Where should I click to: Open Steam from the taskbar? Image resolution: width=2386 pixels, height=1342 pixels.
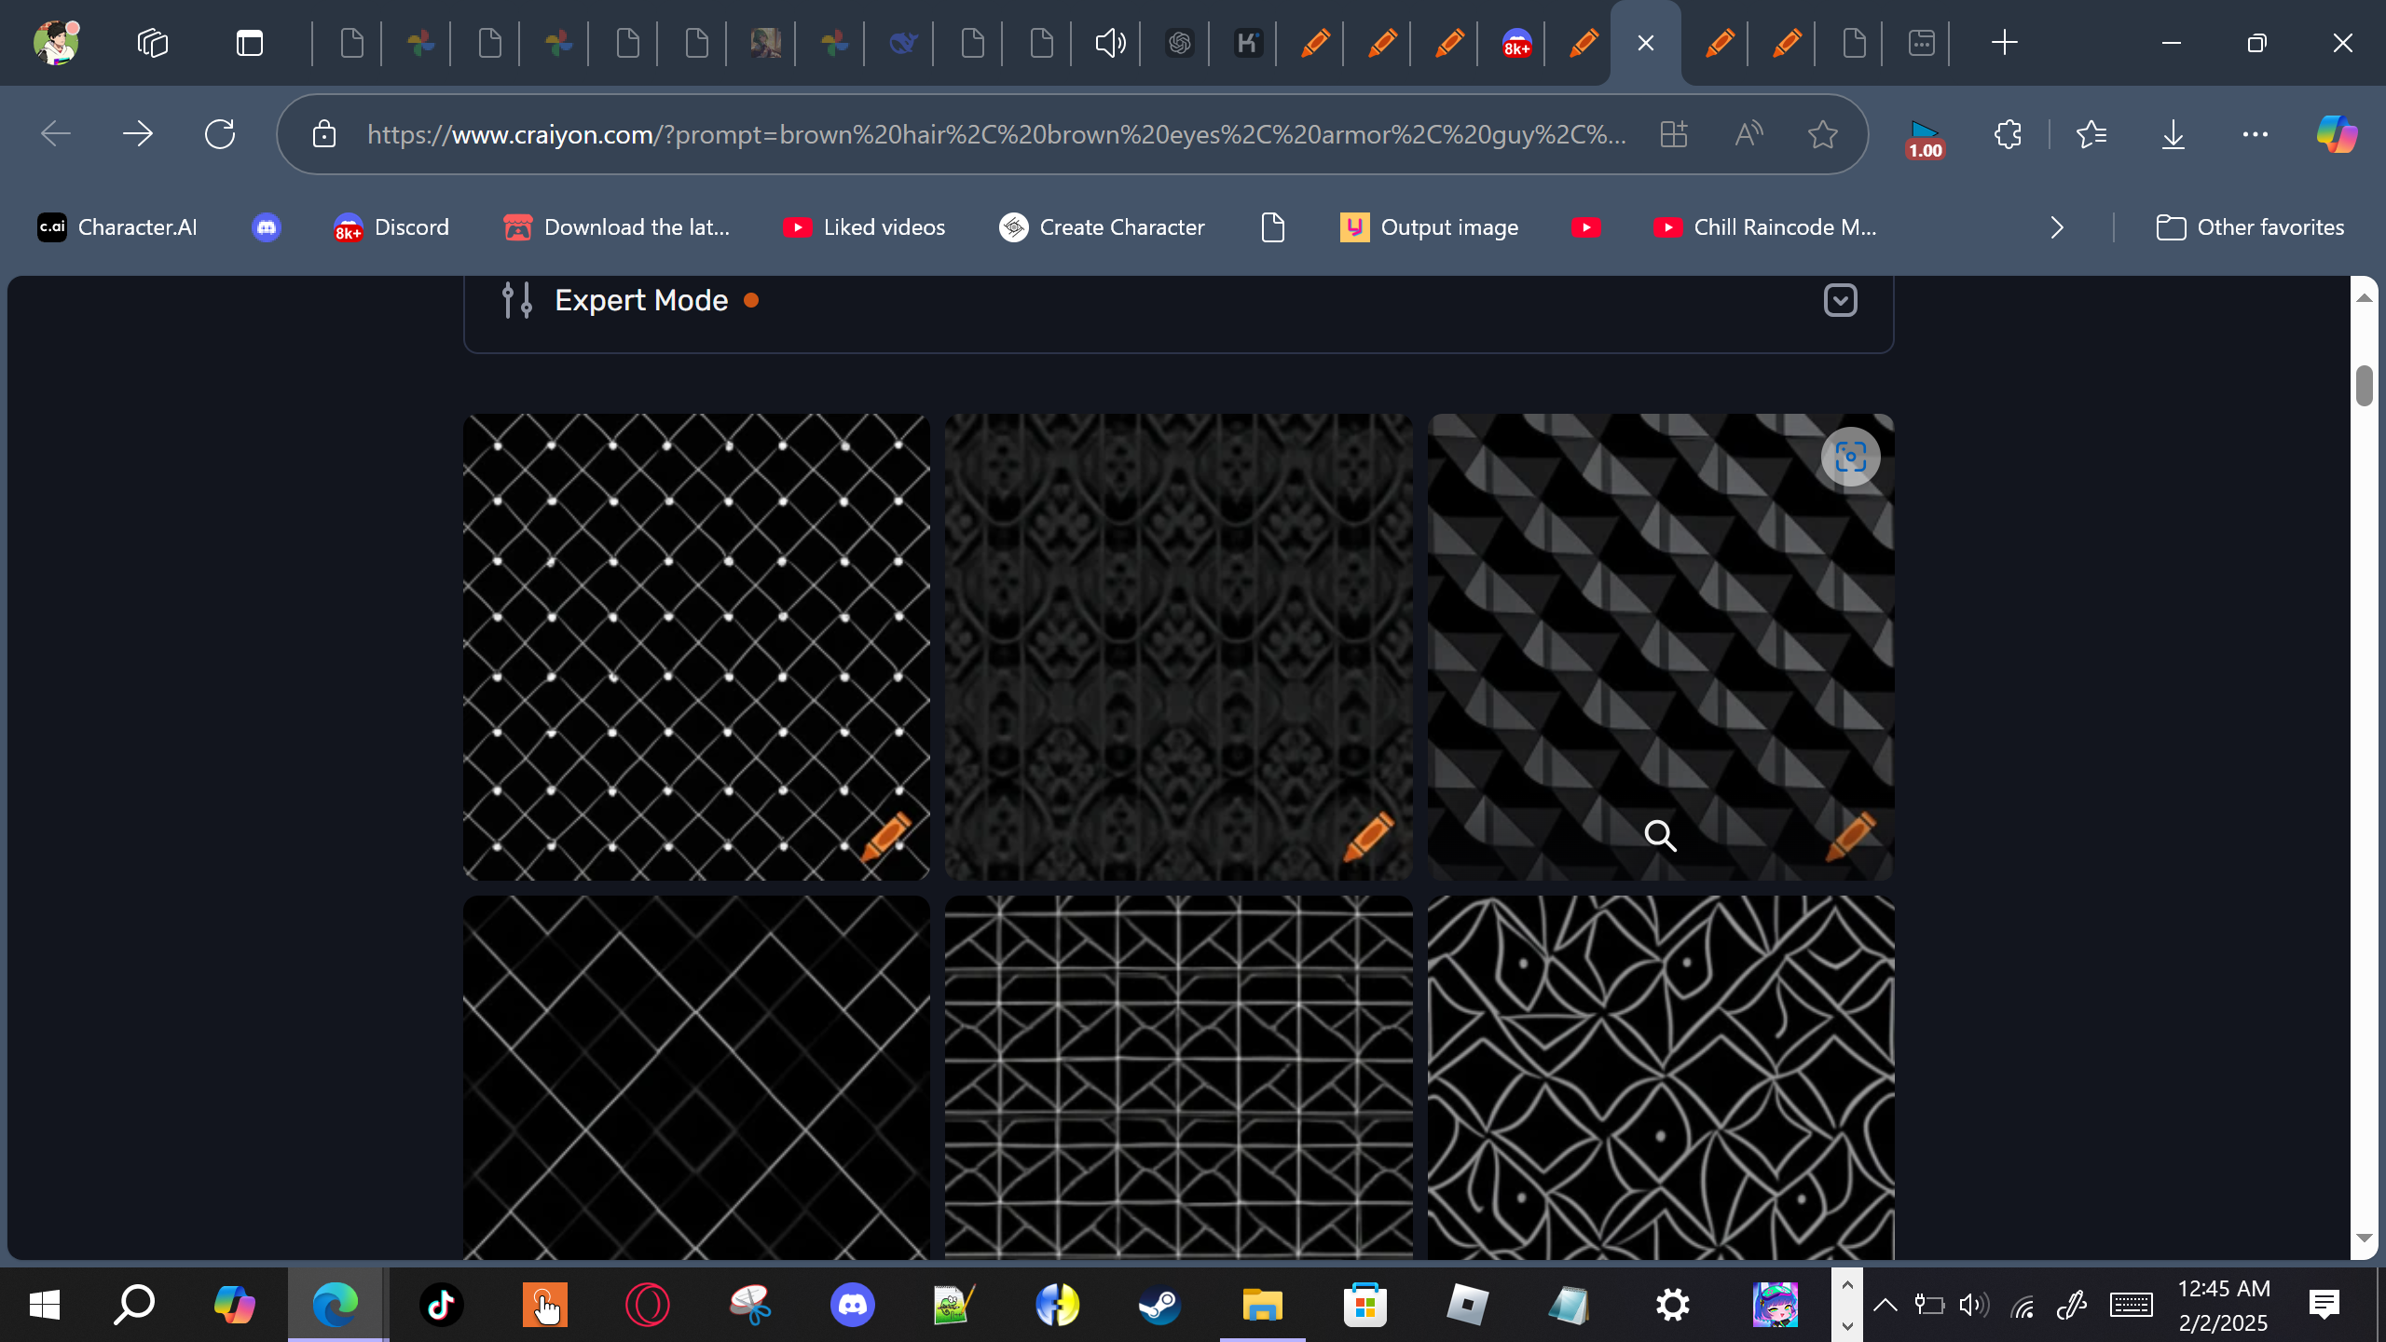[1159, 1305]
